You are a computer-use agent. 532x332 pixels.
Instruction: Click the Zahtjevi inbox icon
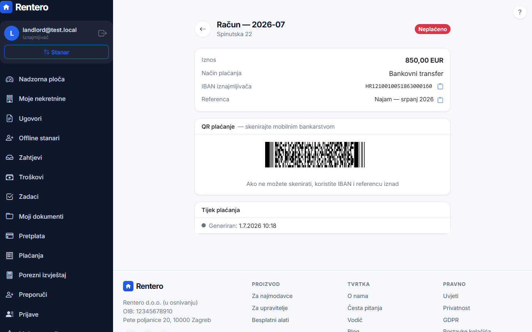(x=10, y=158)
